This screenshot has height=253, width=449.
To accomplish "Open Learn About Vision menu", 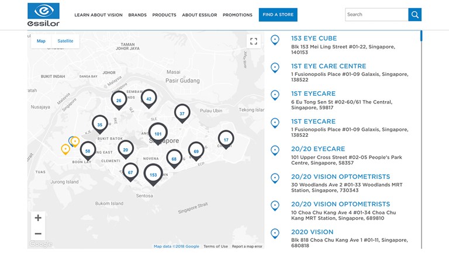I will tap(98, 15).
